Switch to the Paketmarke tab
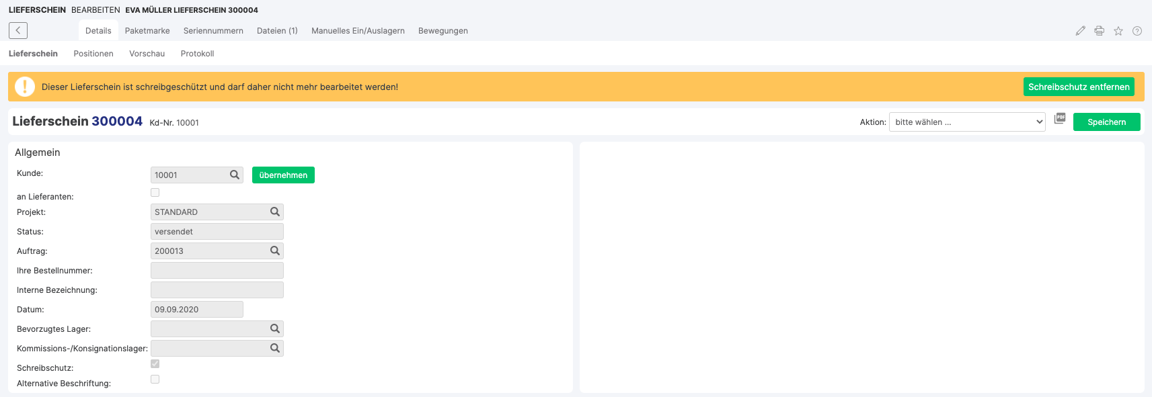The image size is (1152, 397). 147,31
